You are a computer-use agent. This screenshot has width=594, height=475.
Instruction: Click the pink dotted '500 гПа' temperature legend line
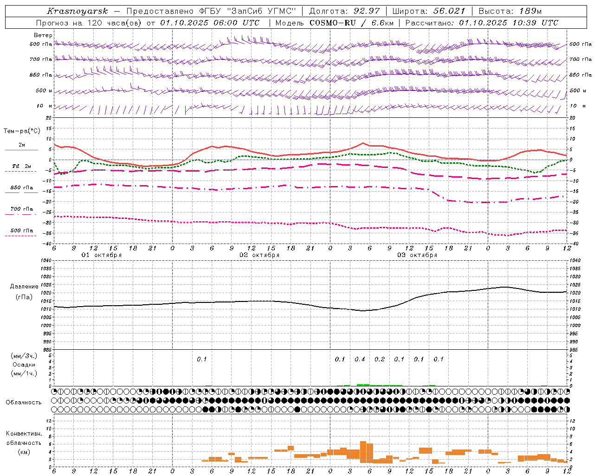coord(21,236)
